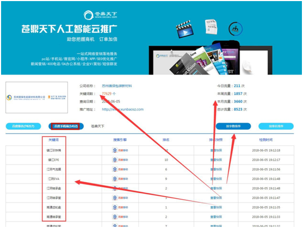
Task: View snapshot 查看快照 for 19:11:35 row
Action: [x=216, y=207]
